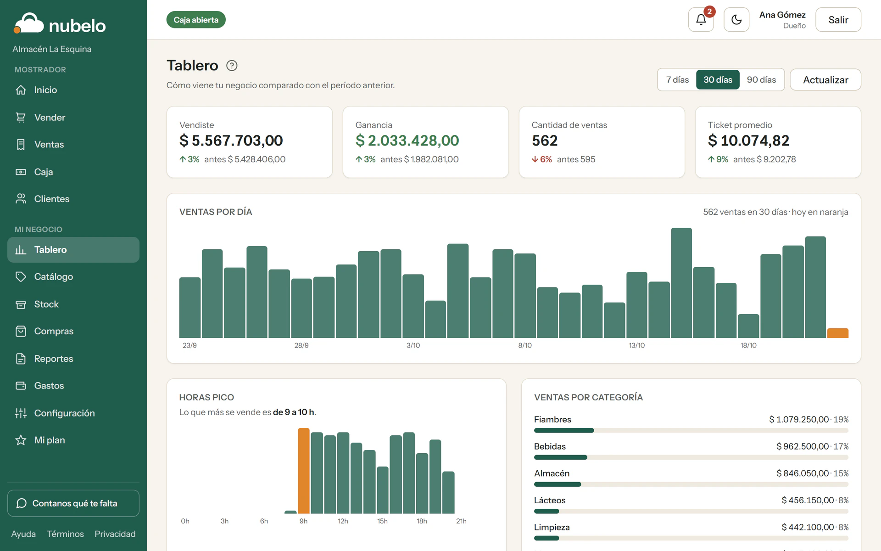This screenshot has height=551, width=881.
Task: Open the Ayuda link
Action: click(23, 534)
